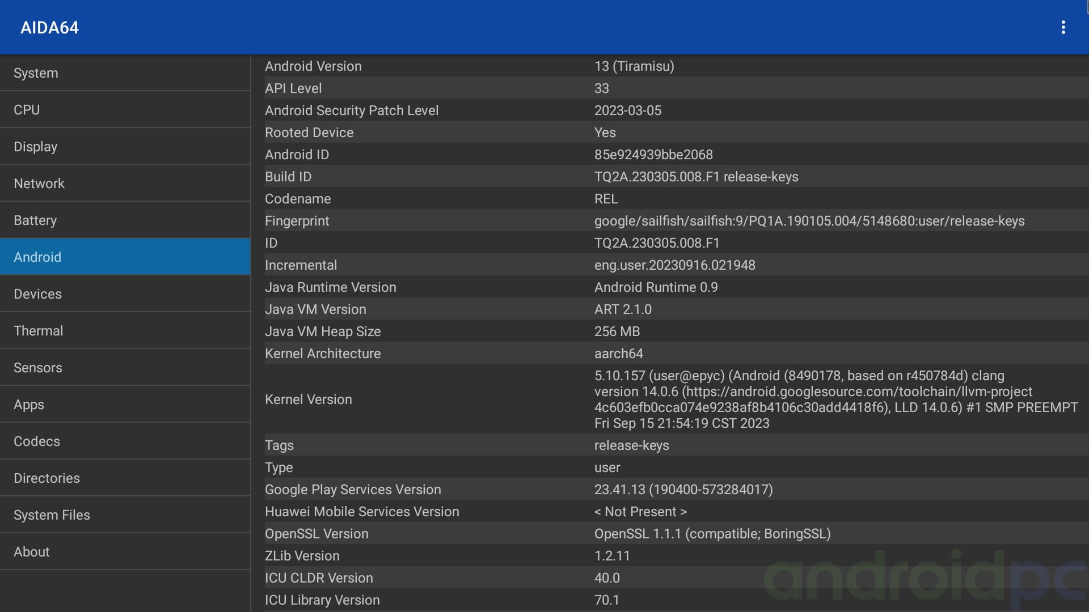The image size is (1089, 612).
Task: Switch to Display information
Action: pyautogui.click(x=125, y=147)
